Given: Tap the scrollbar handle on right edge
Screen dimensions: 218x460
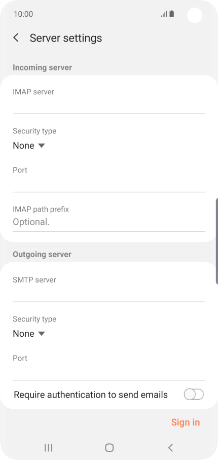Looking at the screenshot, I should tap(217, 241).
